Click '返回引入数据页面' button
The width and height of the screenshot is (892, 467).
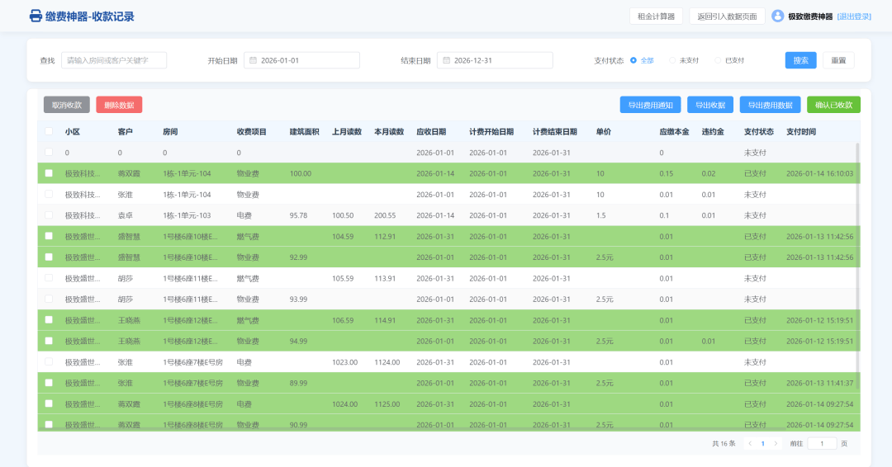[727, 17]
